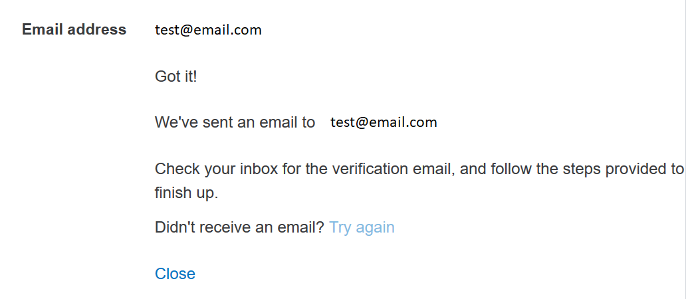Click the "finish up." text

point(186,194)
